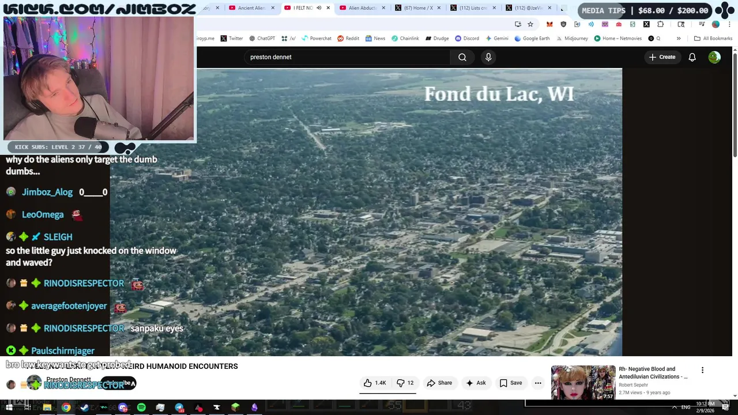Open the more actions ellipsis under the video

(538, 383)
